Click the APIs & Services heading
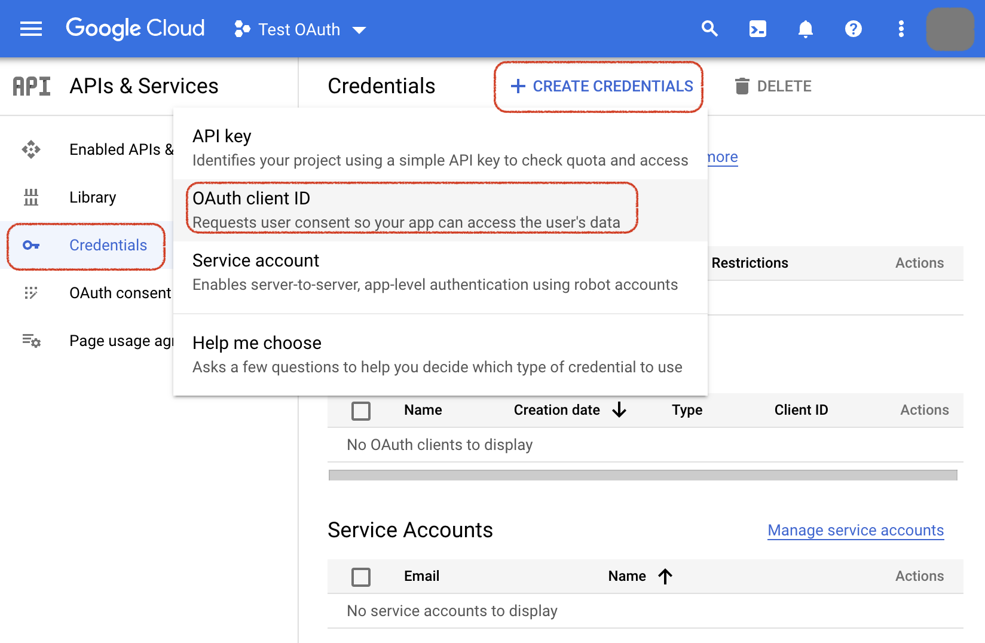 pos(144,86)
